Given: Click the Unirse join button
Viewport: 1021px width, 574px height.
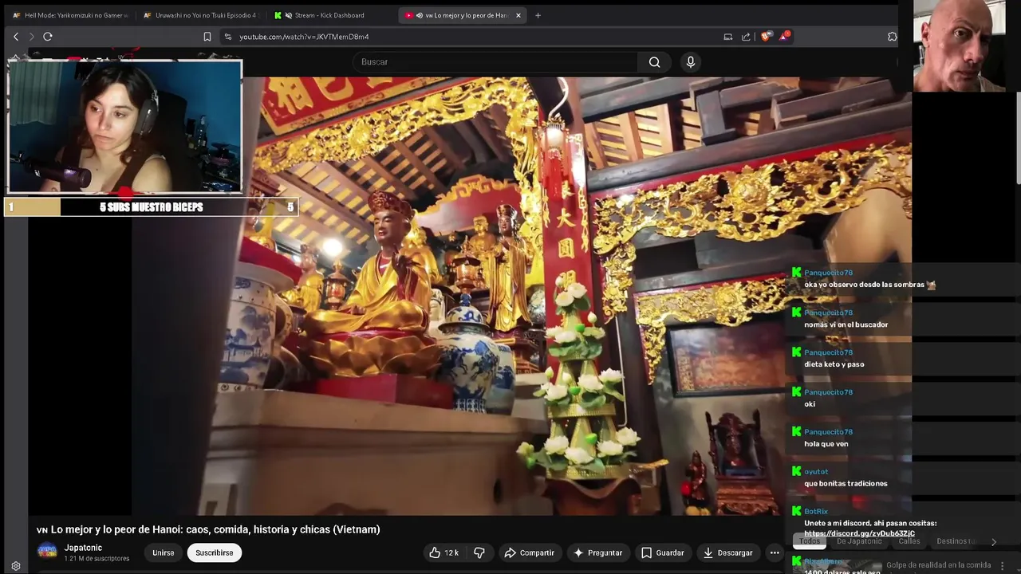Looking at the screenshot, I should pyautogui.click(x=164, y=552).
